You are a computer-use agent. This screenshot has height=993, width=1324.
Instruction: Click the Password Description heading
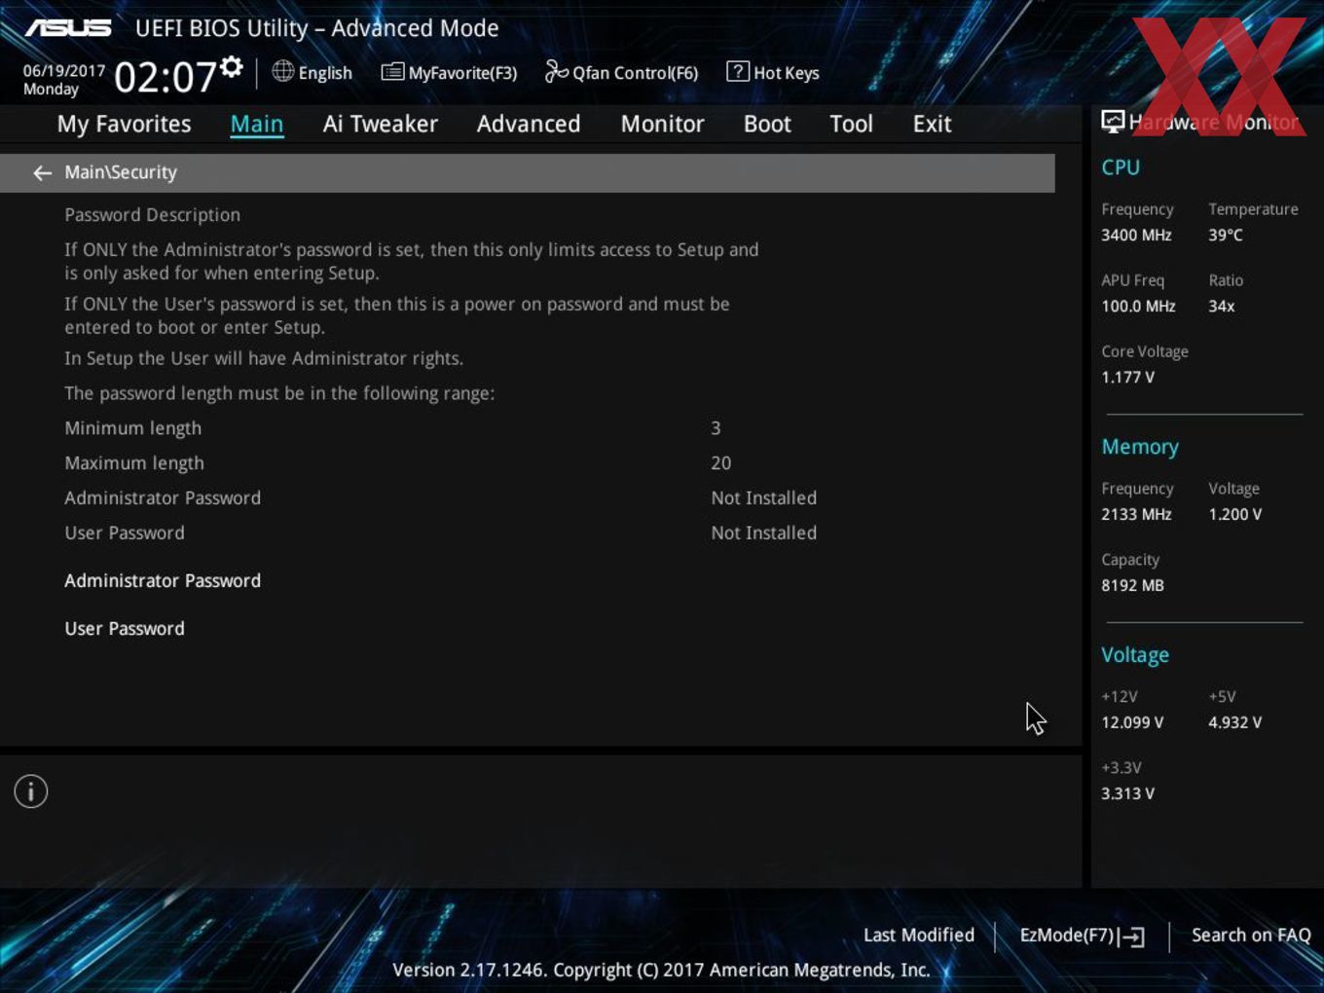tap(152, 214)
